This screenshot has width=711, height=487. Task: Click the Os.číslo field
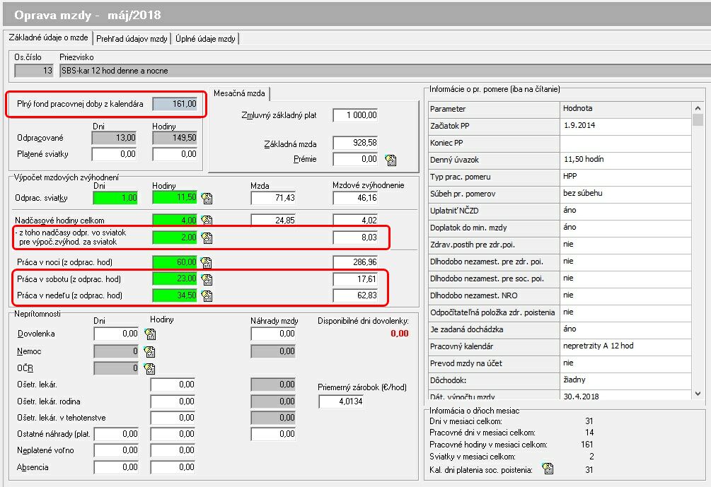coord(34,71)
